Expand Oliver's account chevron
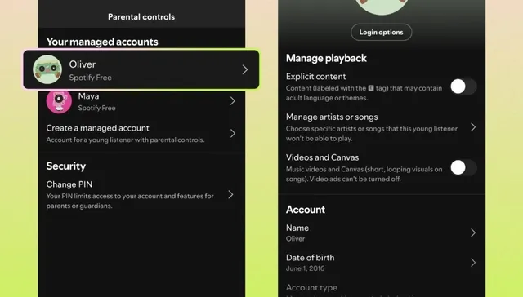Image resolution: width=523 pixels, height=297 pixels. (245, 69)
